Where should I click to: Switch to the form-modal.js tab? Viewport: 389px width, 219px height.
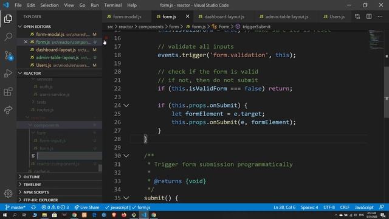[126, 16]
